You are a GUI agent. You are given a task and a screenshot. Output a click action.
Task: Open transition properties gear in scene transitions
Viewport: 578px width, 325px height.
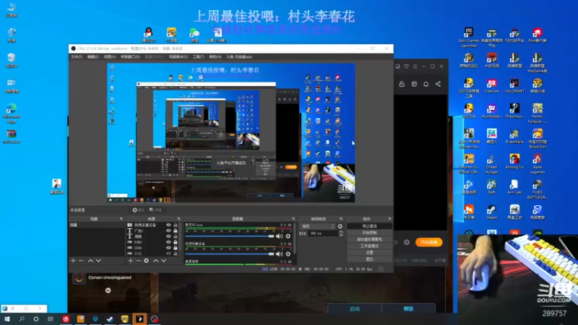pyautogui.click(x=340, y=226)
